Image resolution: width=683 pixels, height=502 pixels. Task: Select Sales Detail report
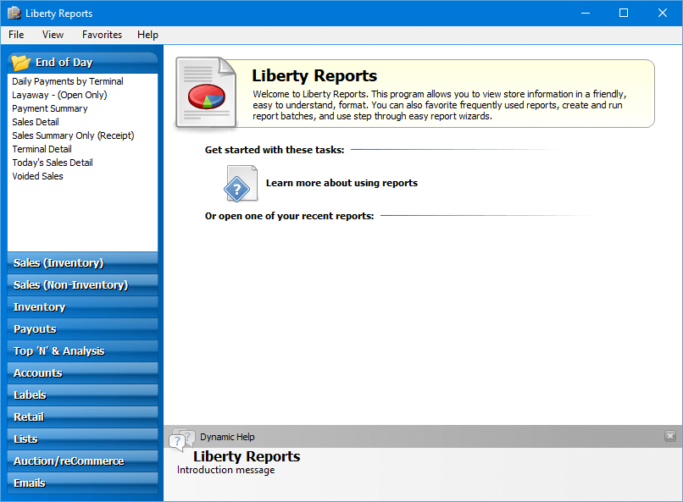[36, 122]
